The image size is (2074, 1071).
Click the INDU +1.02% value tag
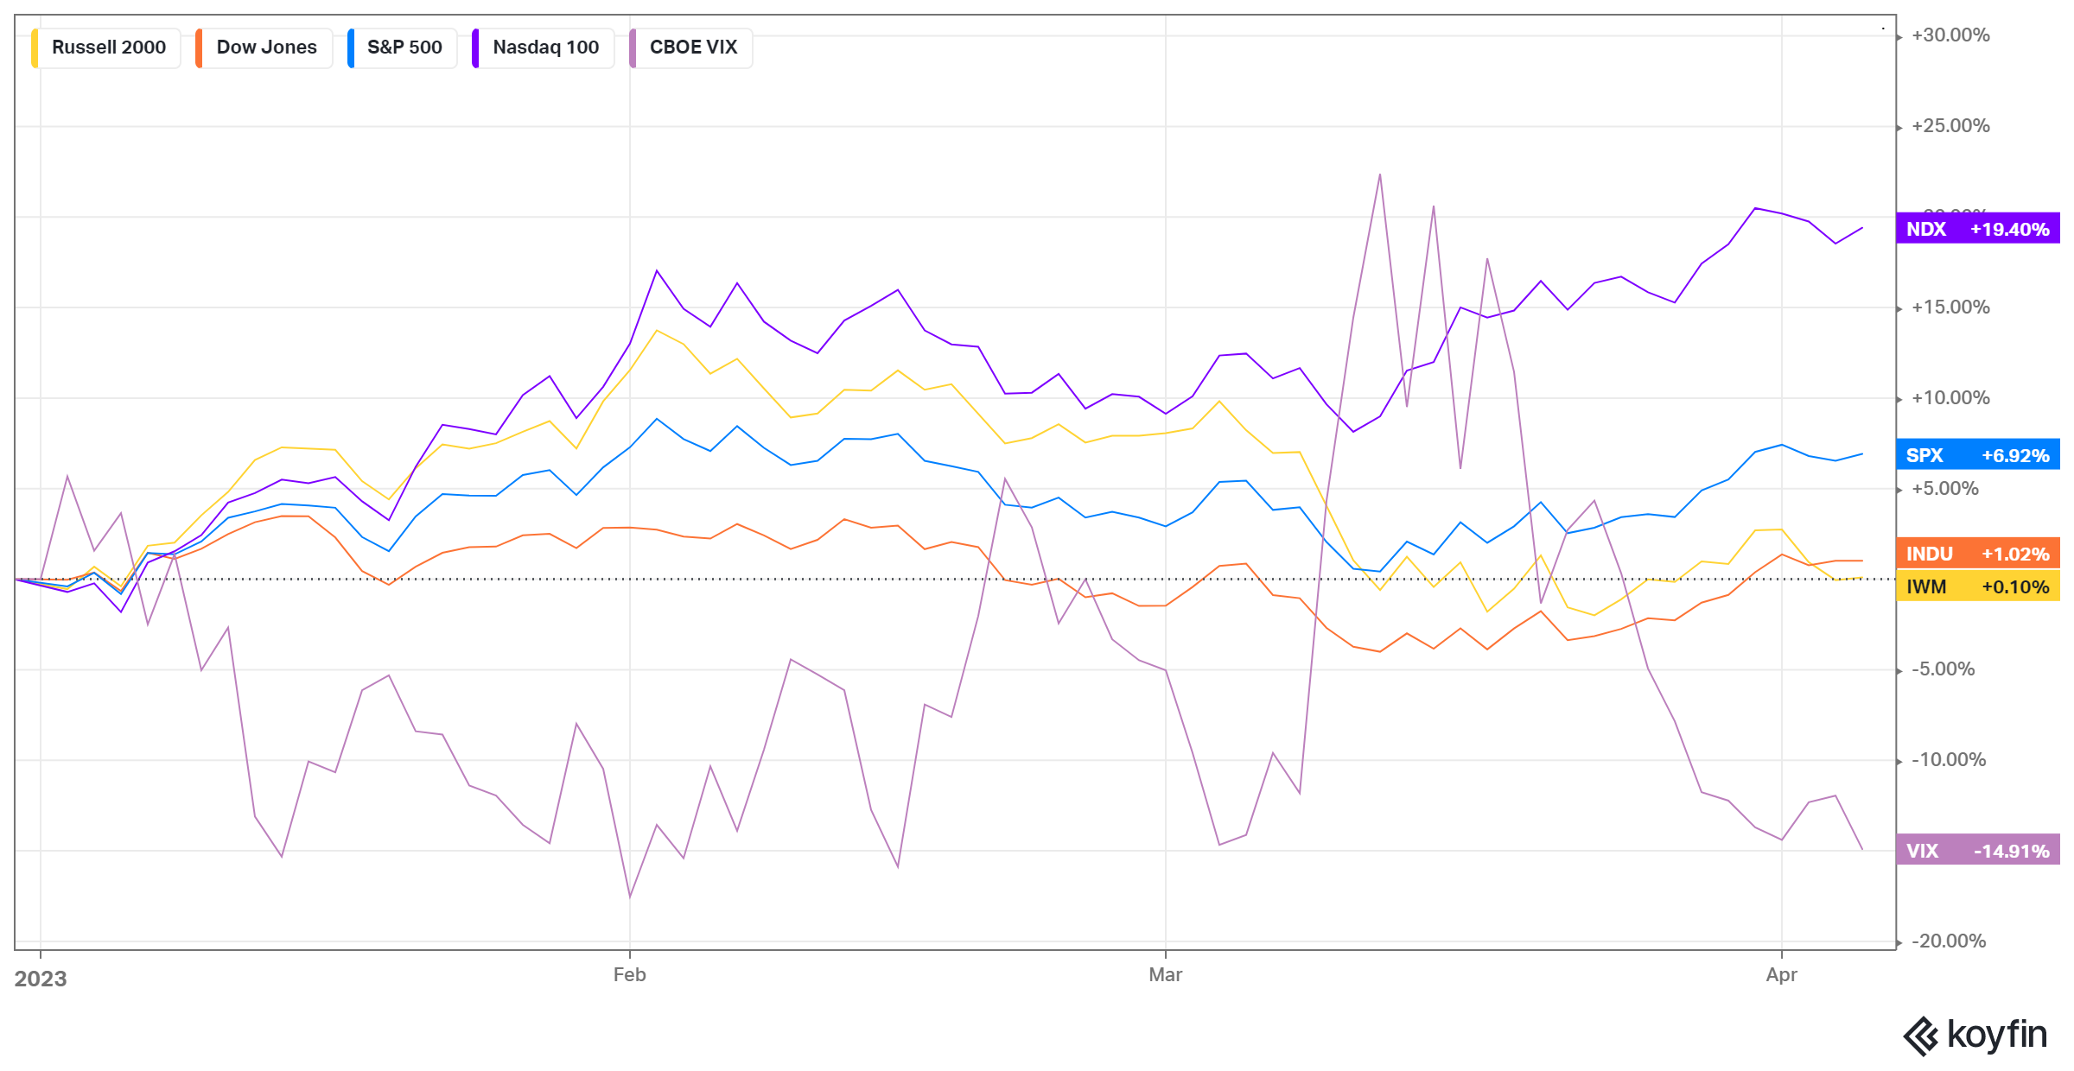click(x=1977, y=554)
